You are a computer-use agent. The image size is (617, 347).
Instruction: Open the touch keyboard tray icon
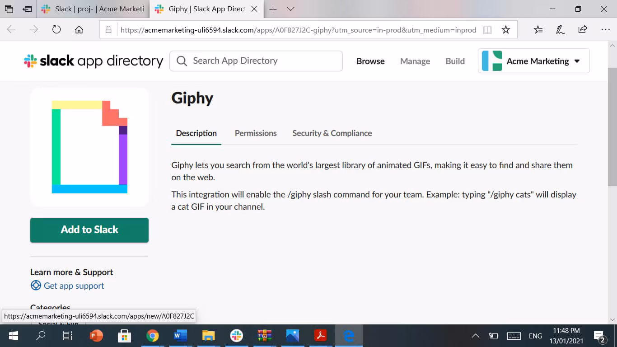pos(514,336)
